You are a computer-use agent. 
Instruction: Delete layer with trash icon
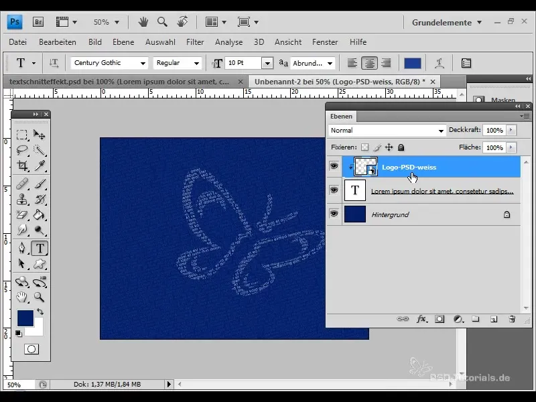pyautogui.click(x=512, y=319)
